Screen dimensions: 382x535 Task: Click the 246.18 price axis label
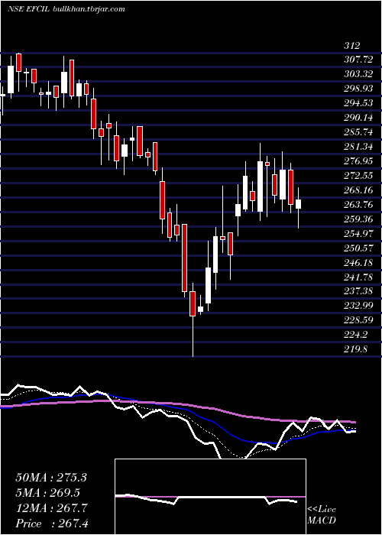(x=359, y=262)
